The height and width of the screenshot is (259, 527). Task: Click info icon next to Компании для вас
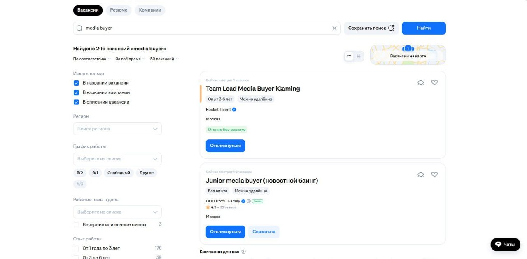pyautogui.click(x=244, y=252)
